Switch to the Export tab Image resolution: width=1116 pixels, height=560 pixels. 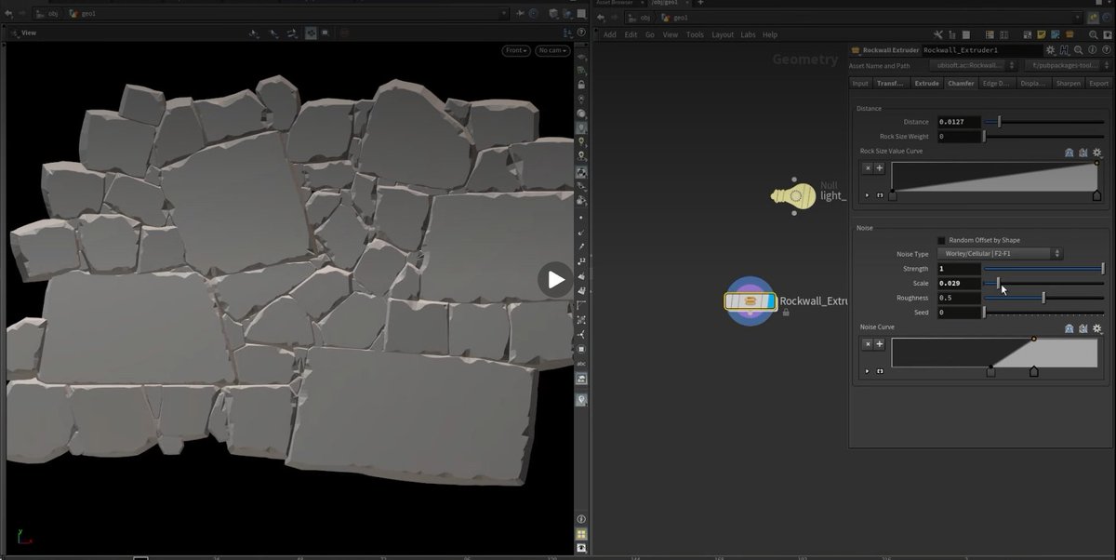(1098, 83)
